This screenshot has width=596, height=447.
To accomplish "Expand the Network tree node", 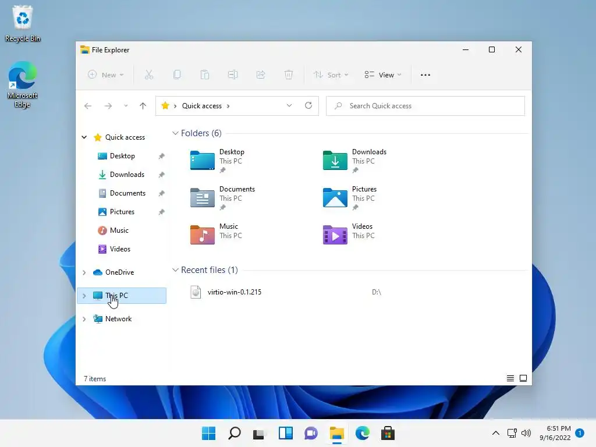I will pyautogui.click(x=84, y=319).
